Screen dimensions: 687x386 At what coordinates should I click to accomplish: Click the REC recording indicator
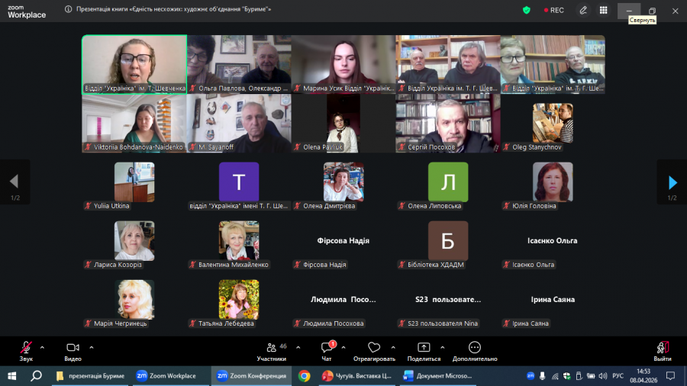(x=554, y=10)
